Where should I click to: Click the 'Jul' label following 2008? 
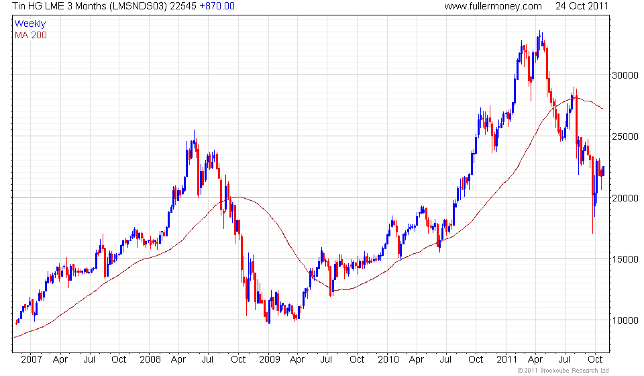pyautogui.click(x=207, y=360)
